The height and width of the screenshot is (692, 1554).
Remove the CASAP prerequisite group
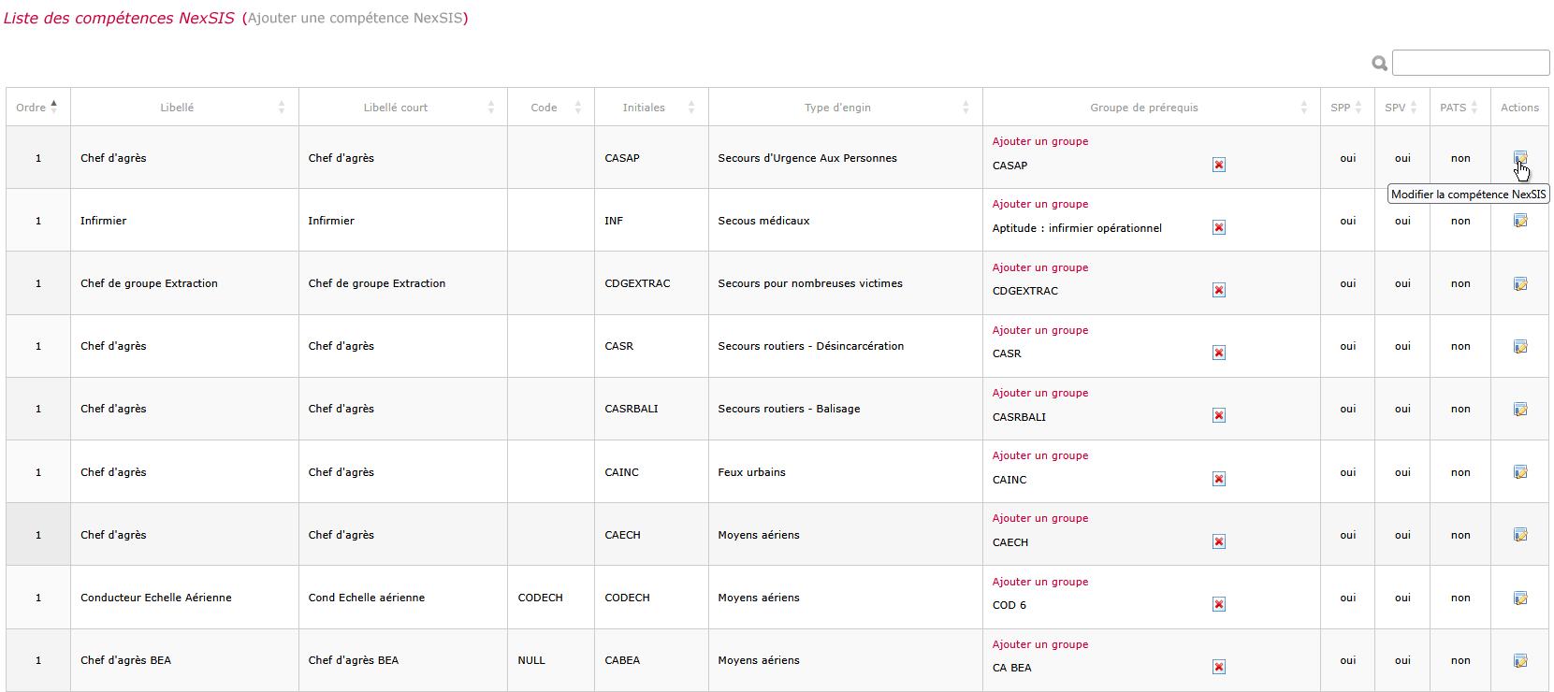pos(1219,165)
